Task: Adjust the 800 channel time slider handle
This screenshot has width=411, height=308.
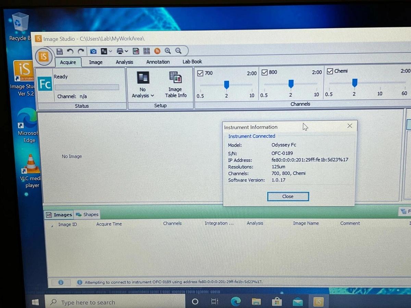Action: pos(291,84)
